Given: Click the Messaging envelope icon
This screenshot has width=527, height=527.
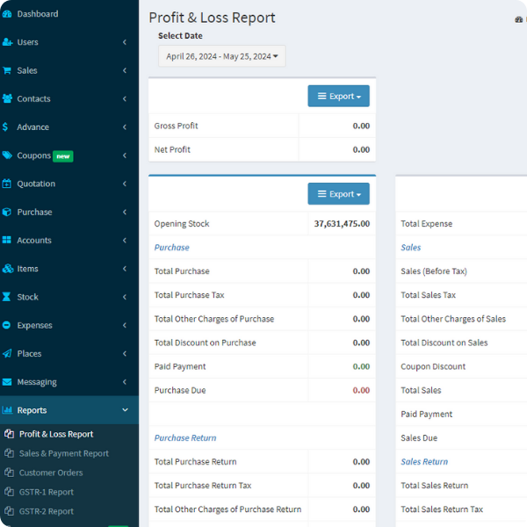Looking at the screenshot, I should pos(8,382).
